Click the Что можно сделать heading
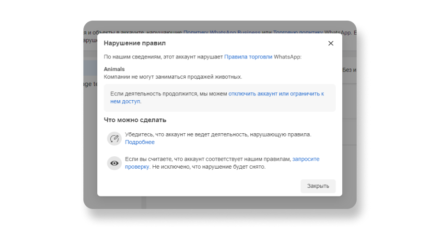Image resolution: width=440 pixels, height=231 pixels. (135, 120)
